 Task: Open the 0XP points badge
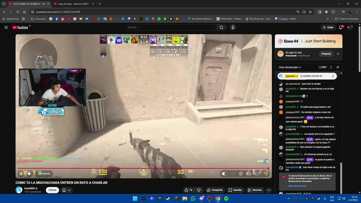point(323,67)
